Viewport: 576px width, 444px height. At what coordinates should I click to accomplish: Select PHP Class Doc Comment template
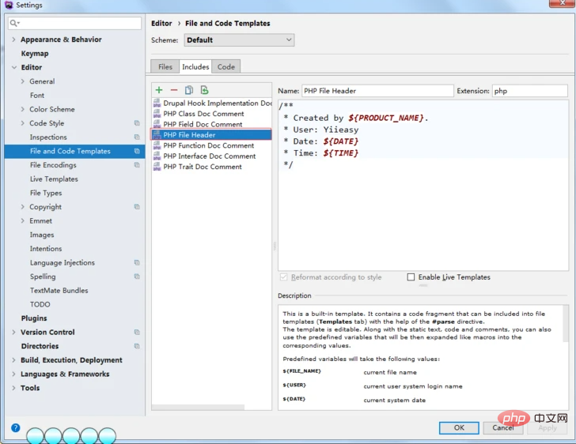203,114
